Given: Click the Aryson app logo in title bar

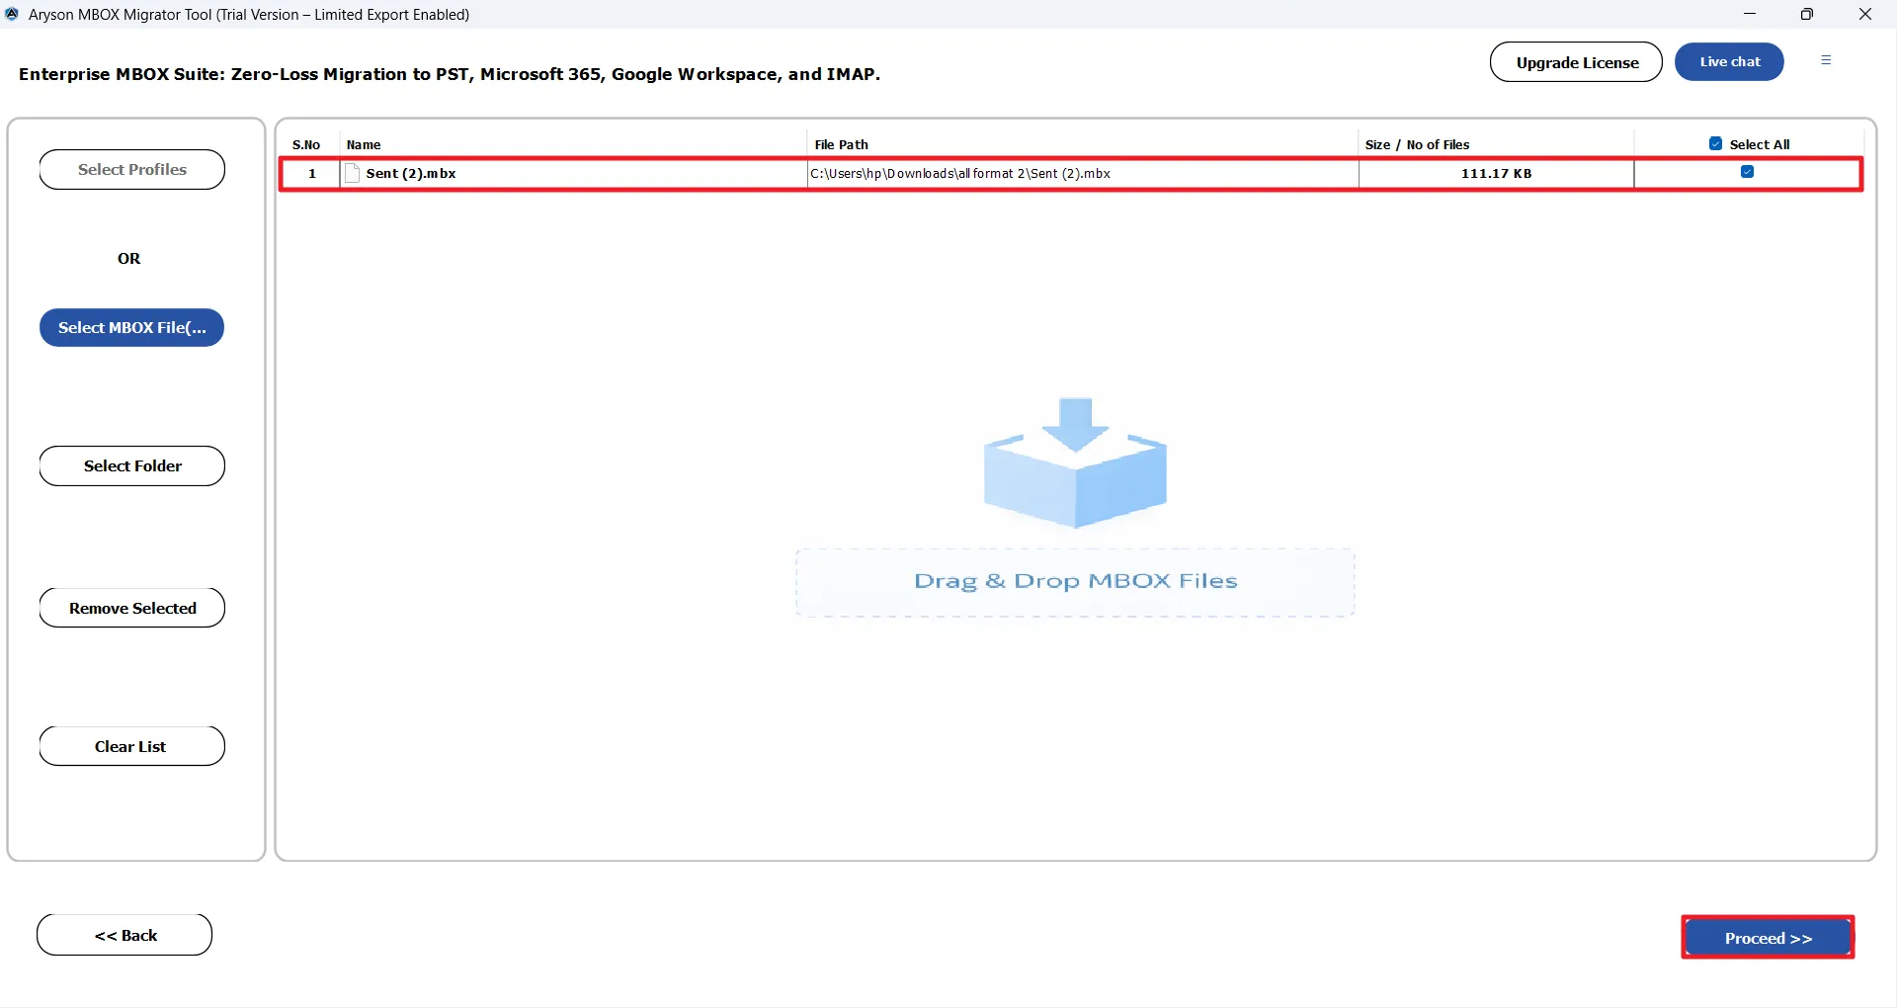Looking at the screenshot, I should point(12,14).
